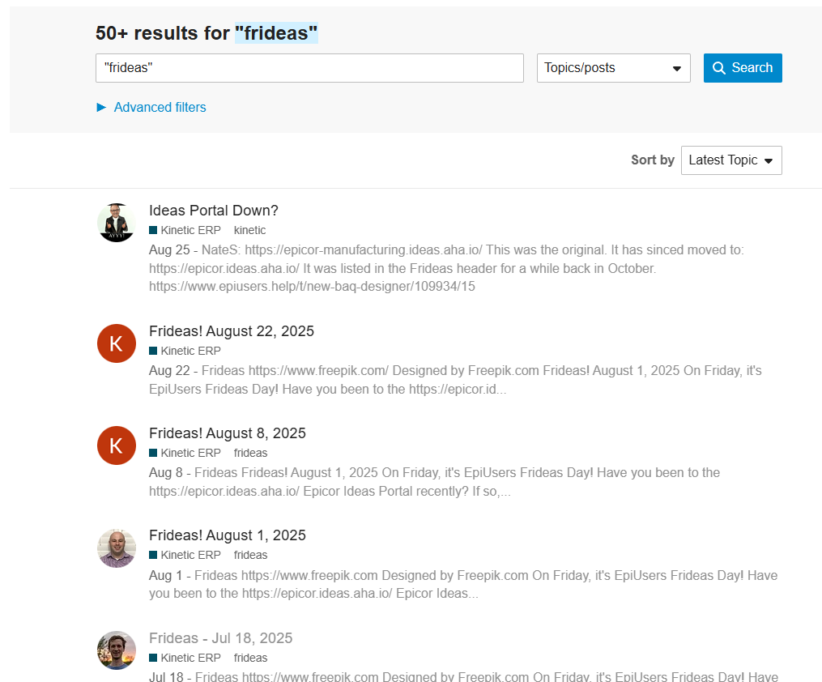
Task: Open the Frideas! August 22, 2025 topic
Action: click(x=231, y=331)
